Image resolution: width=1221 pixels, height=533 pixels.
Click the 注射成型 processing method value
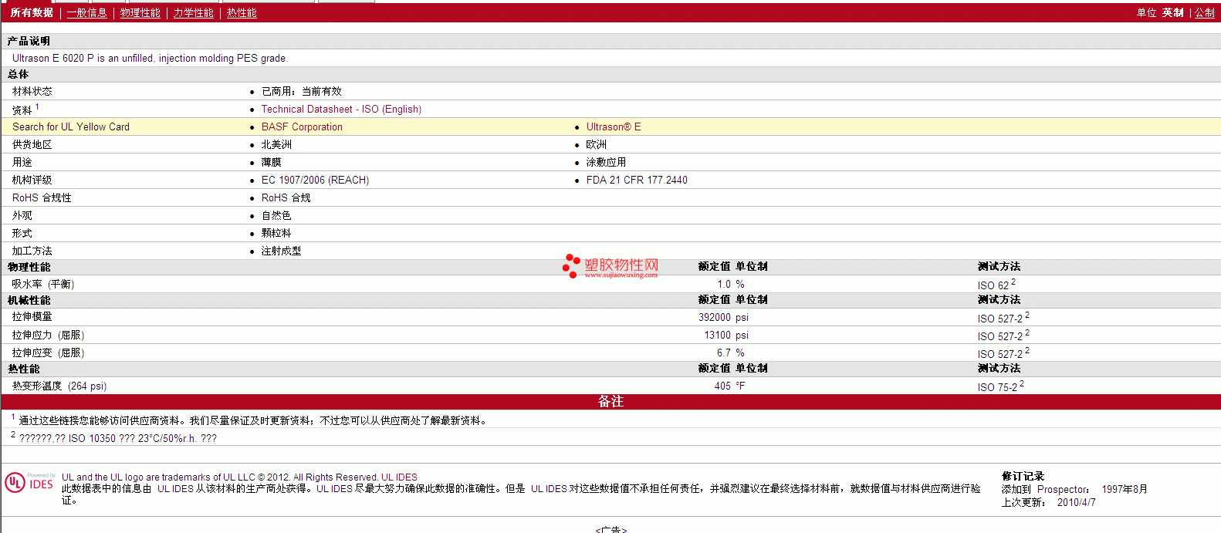[x=281, y=251]
